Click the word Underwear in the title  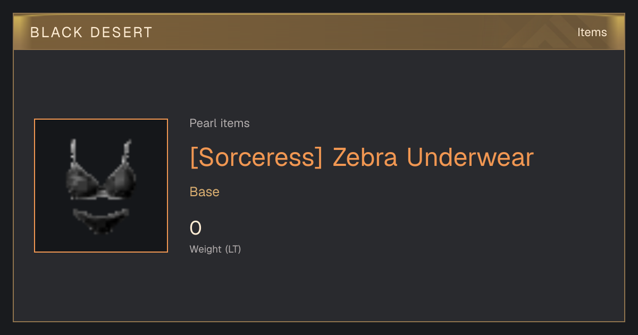(x=470, y=158)
